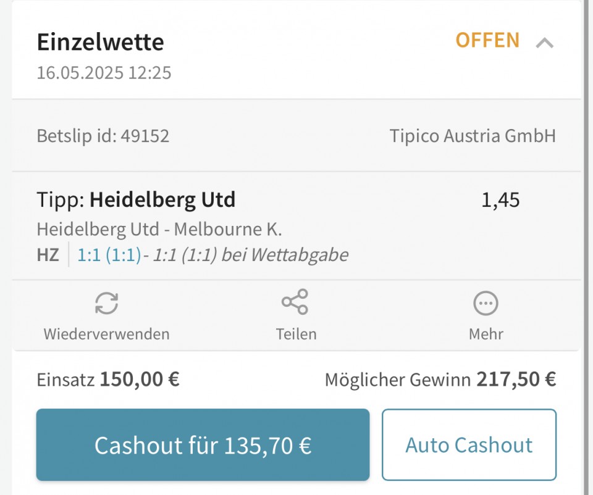Click the Wiederverwenden refresh icon
The width and height of the screenshot is (593, 495).
tap(106, 303)
